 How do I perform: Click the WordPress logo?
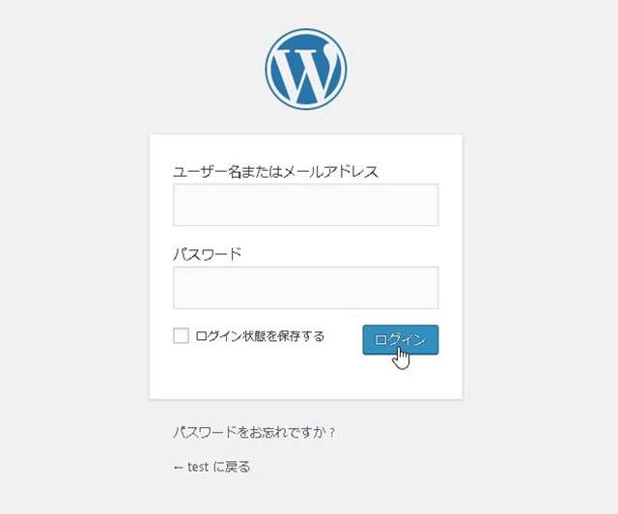pos(305,70)
